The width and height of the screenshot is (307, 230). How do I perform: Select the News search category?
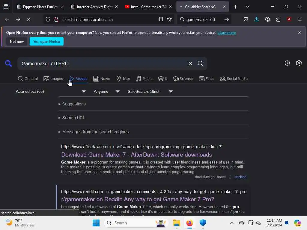pyautogui.click(x=102, y=79)
